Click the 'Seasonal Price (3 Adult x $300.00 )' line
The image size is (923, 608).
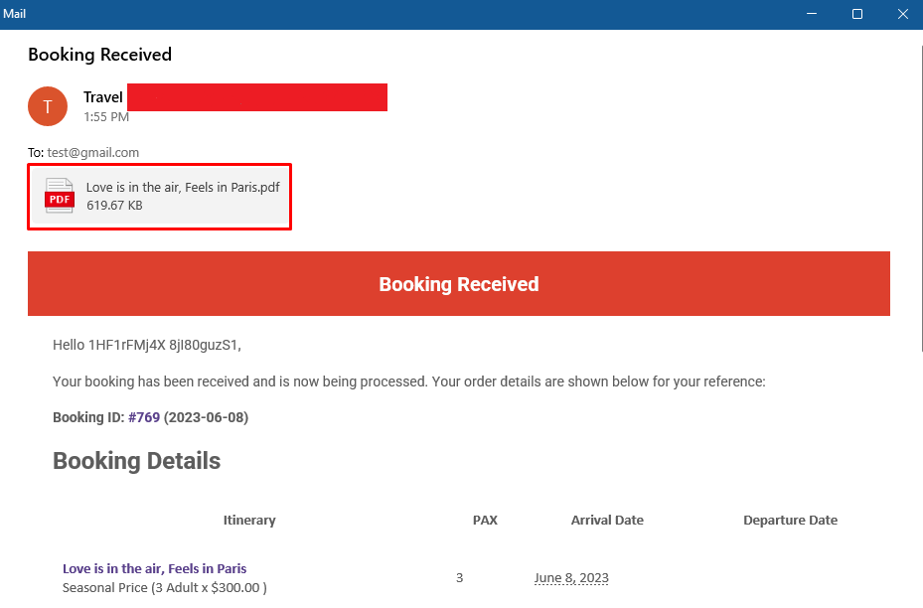pos(165,587)
